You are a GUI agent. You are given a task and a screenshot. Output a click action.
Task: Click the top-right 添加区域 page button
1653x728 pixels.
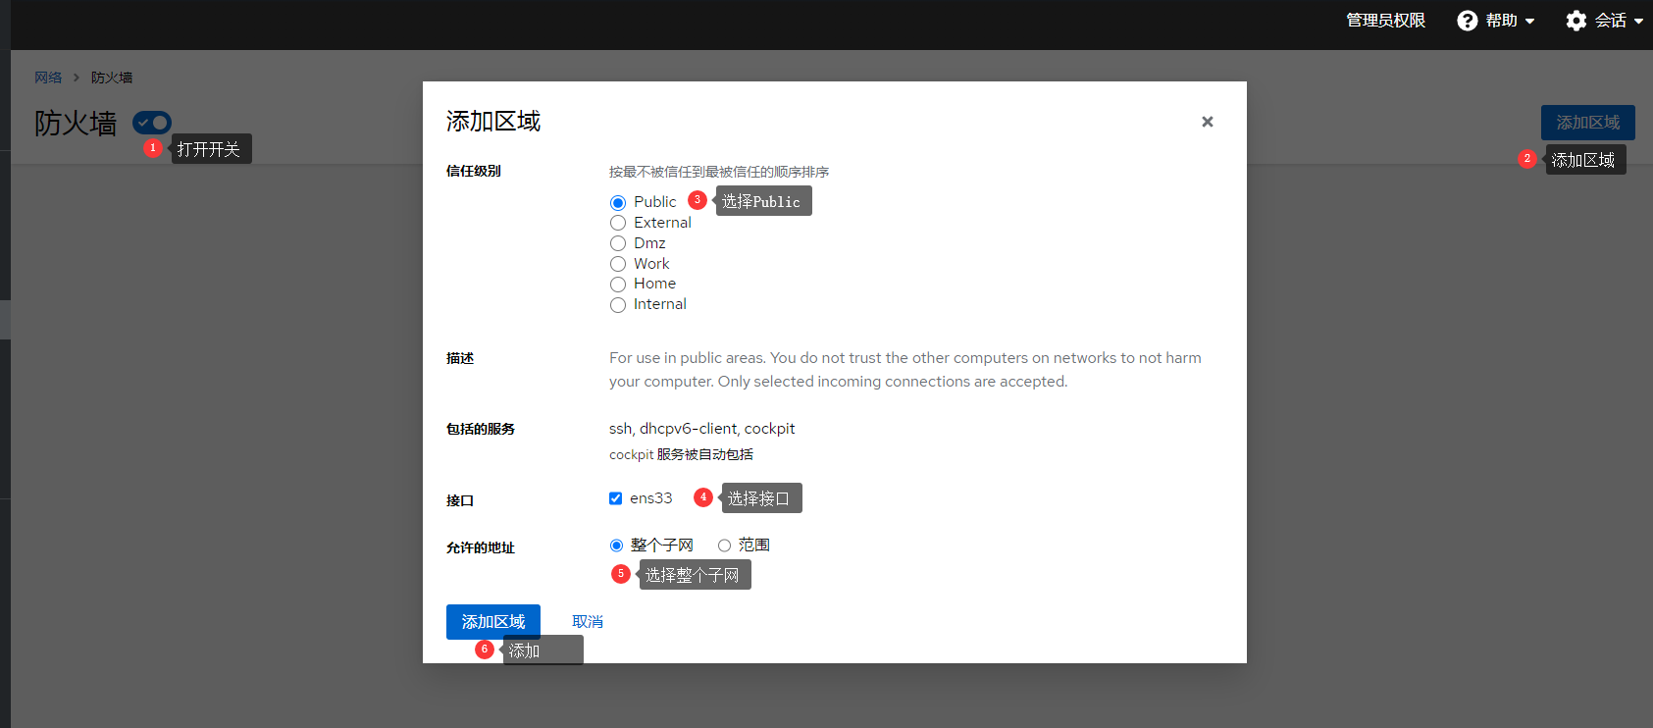tap(1587, 123)
